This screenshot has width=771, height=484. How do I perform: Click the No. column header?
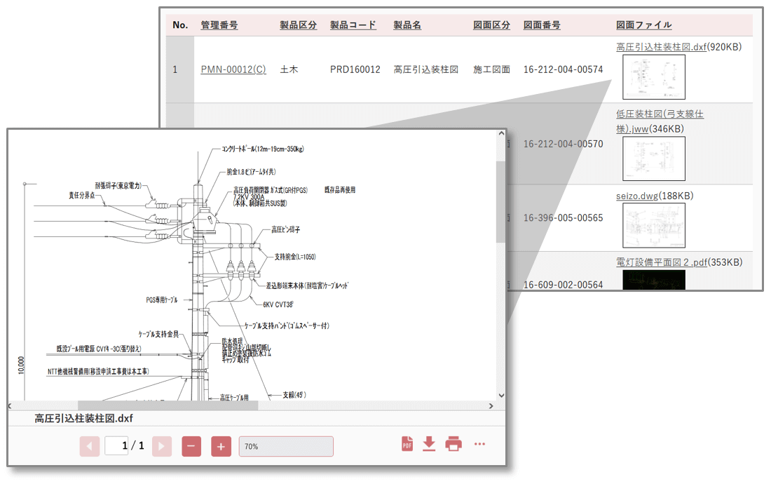click(180, 25)
